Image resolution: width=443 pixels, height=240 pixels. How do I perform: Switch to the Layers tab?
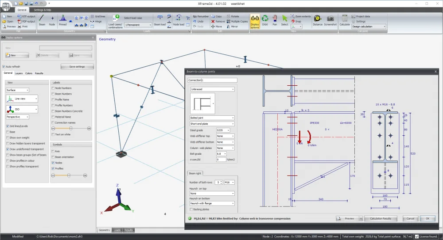(x=19, y=73)
